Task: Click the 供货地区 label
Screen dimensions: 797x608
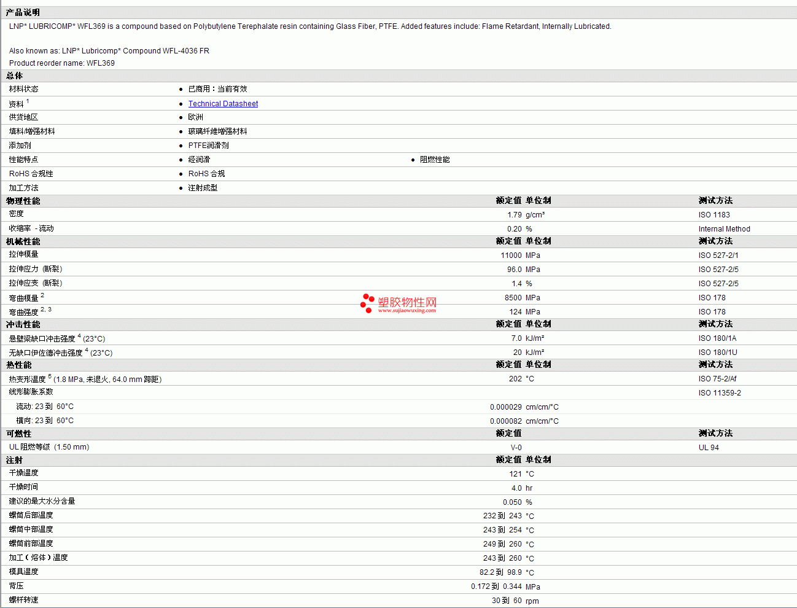Action: [x=23, y=117]
